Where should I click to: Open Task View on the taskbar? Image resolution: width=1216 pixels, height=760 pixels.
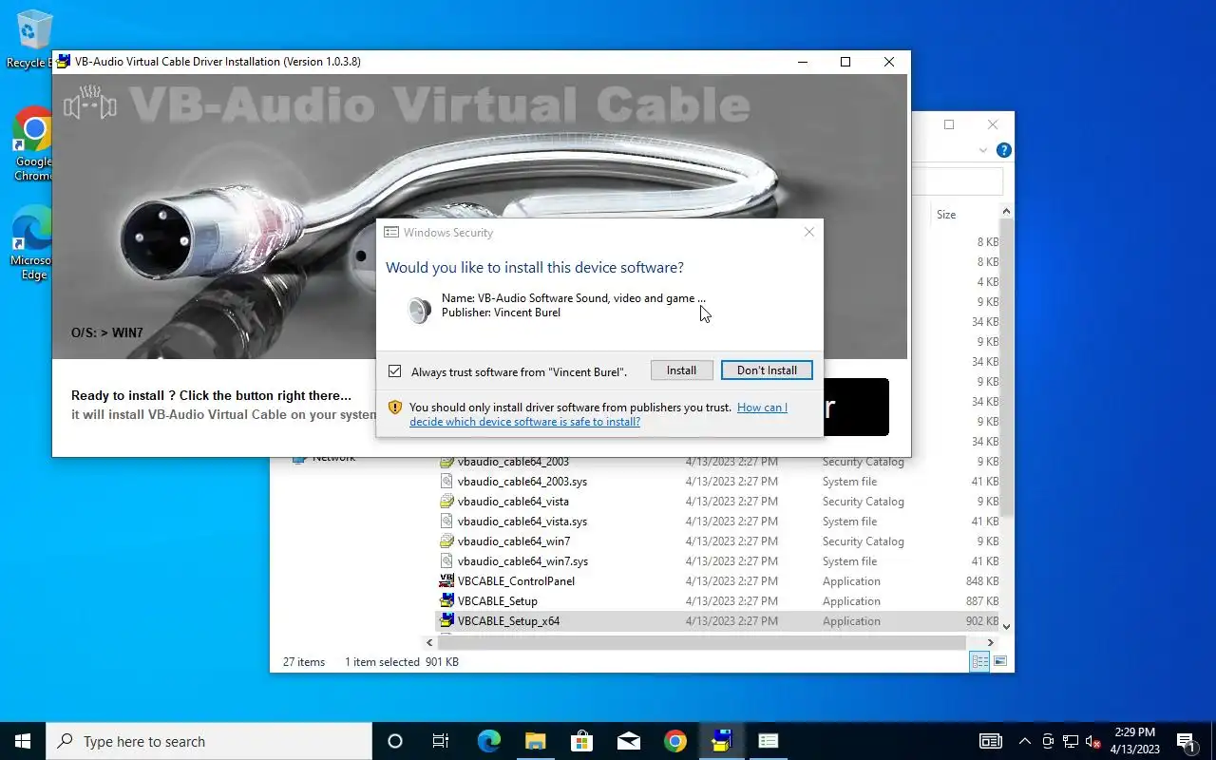[x=441, y=741]
